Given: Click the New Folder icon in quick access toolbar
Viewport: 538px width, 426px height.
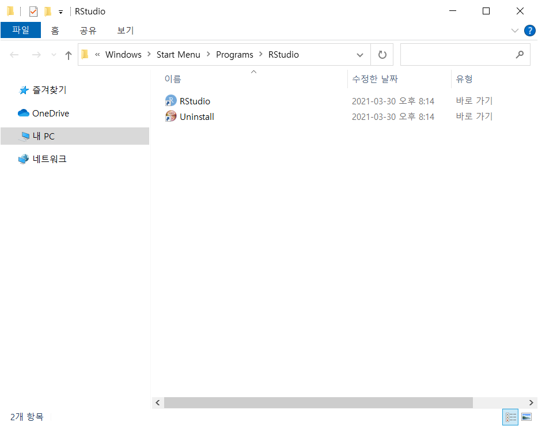Looking at the screenshot, I should point(48,12).
